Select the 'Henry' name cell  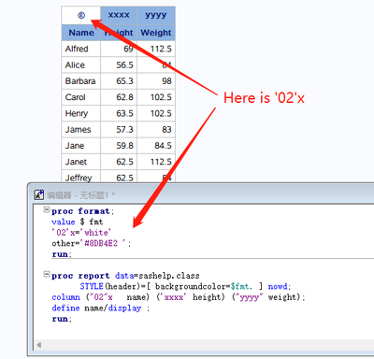[81, 113]
